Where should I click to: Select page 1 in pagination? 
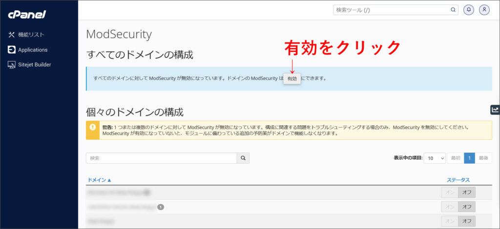[x=469, y=158]
